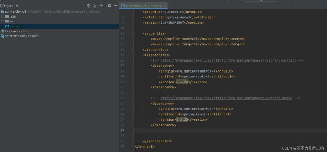Click line number 29 in the gutter

click(x=122, y=130)
